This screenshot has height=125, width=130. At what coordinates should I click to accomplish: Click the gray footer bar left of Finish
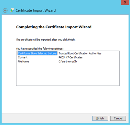coord(46,118)
